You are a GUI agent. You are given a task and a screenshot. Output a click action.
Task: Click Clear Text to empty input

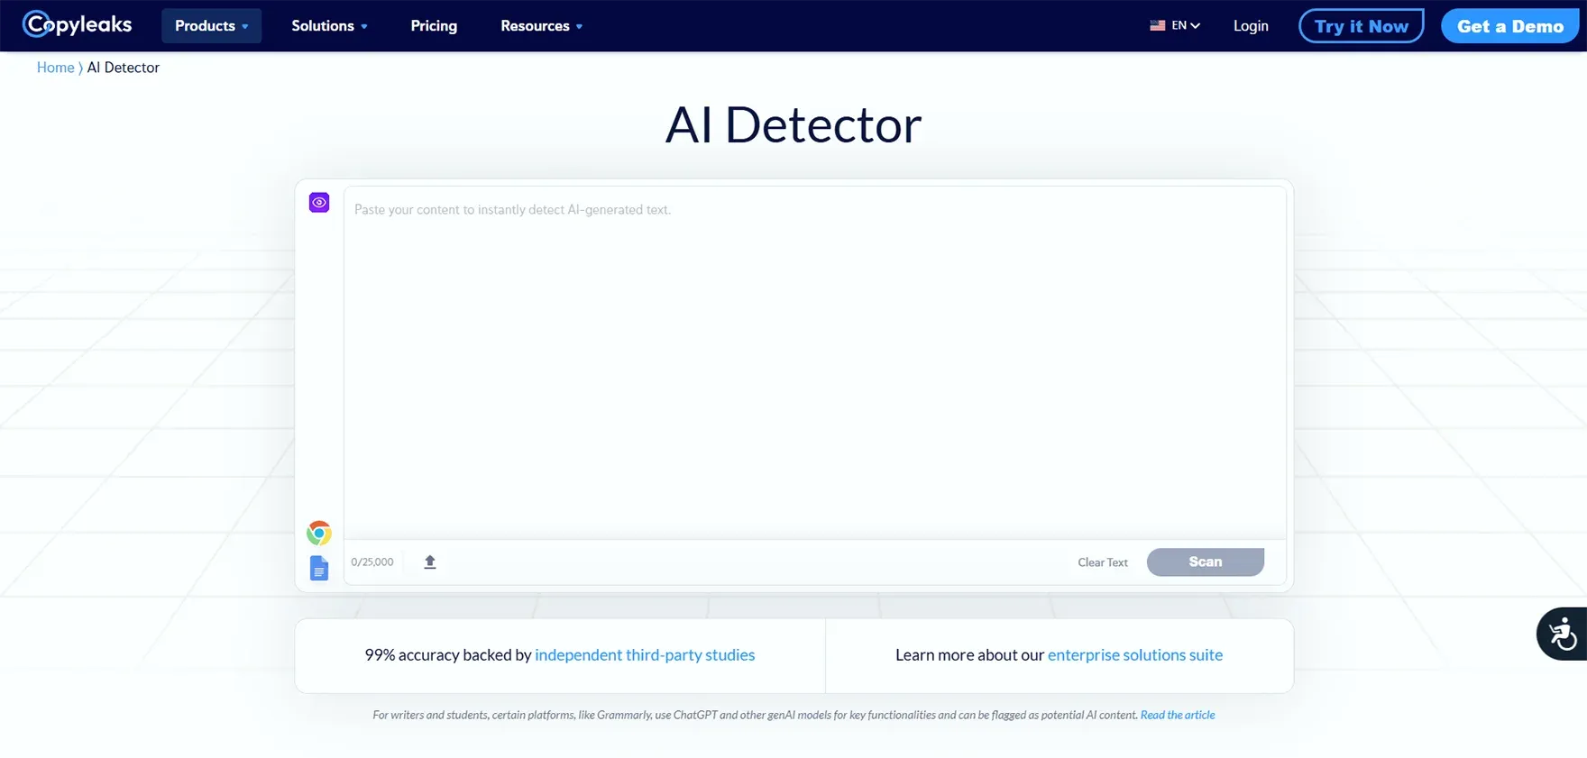click(x=1102, y=562)
